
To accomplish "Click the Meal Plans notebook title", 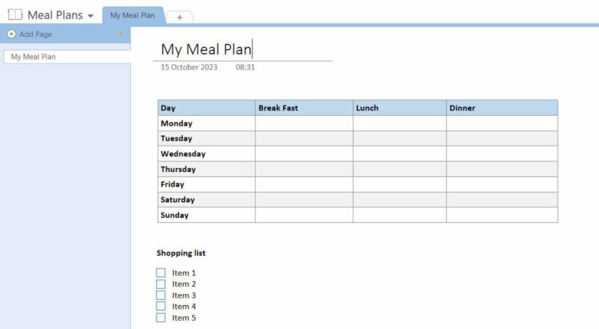I will (55, 15).
